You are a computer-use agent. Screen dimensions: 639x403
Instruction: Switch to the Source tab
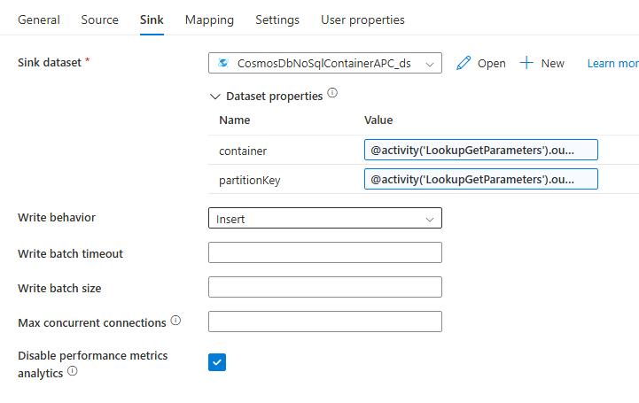(99, 19)
